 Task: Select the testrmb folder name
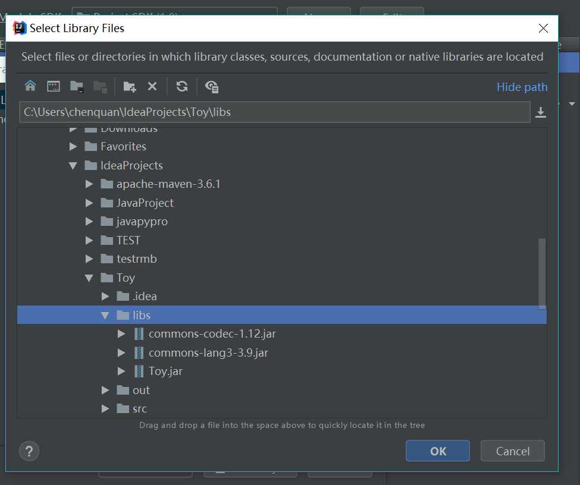click(136, 259)
